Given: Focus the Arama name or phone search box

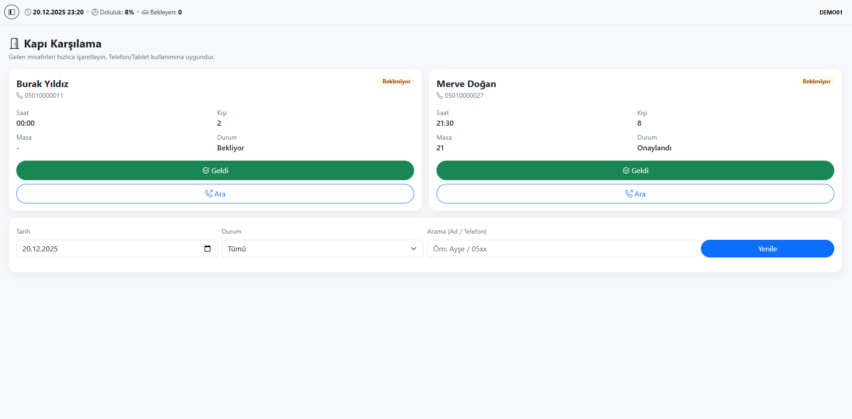Looking at the screenshot, I should (x=561, y=249).
